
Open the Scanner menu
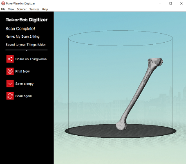pos(22,9)
